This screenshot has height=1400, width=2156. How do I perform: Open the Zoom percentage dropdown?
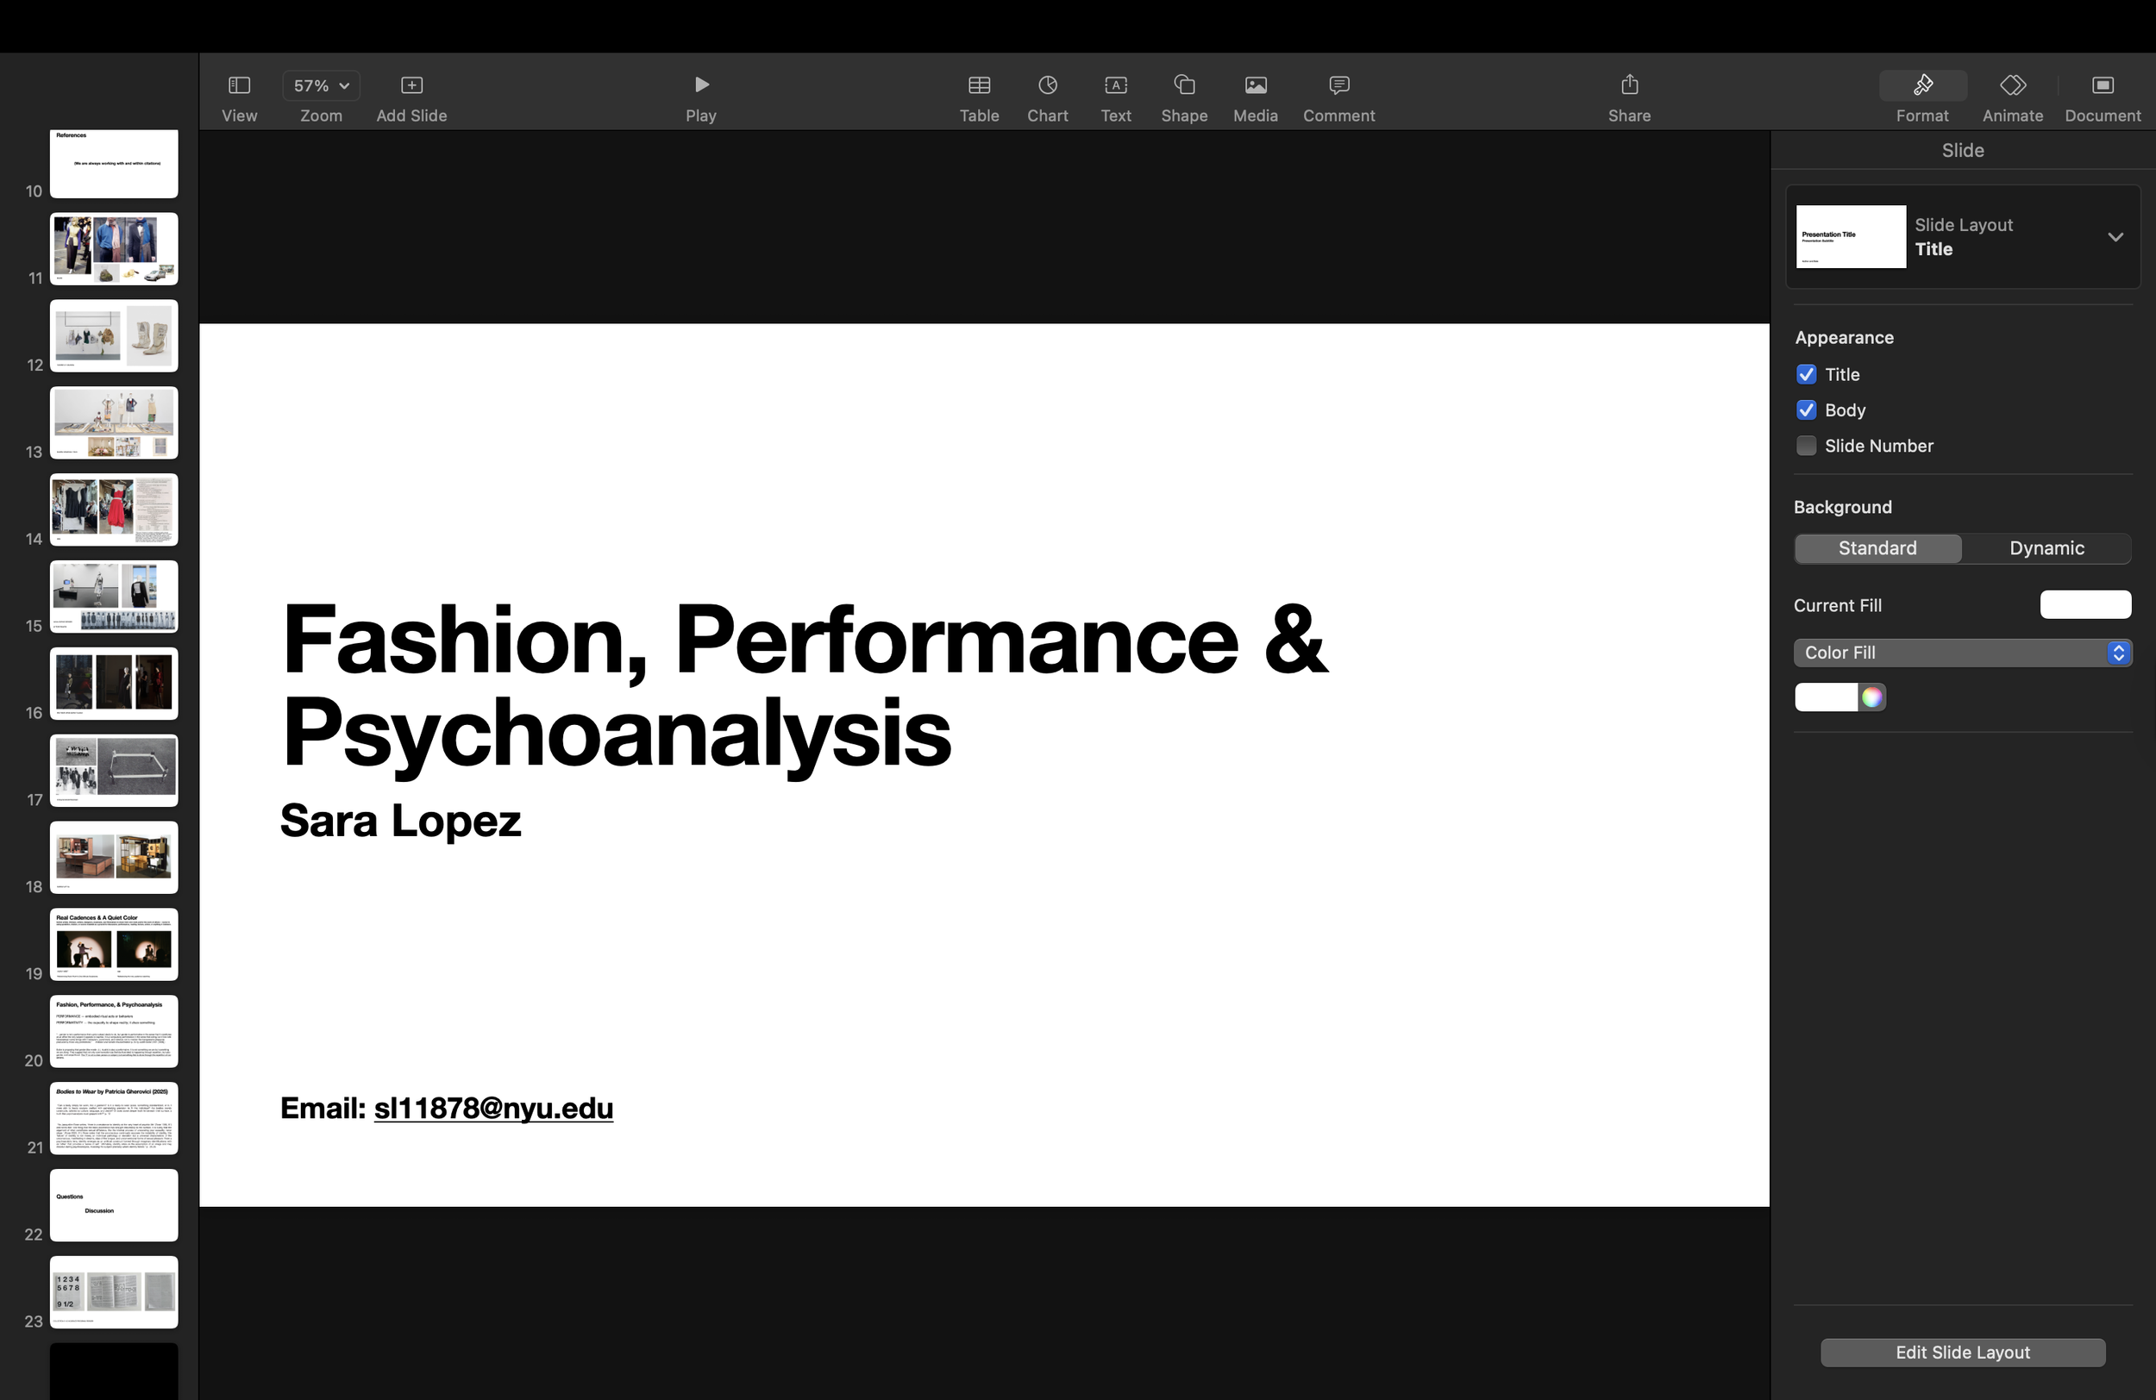pos(321,85)
